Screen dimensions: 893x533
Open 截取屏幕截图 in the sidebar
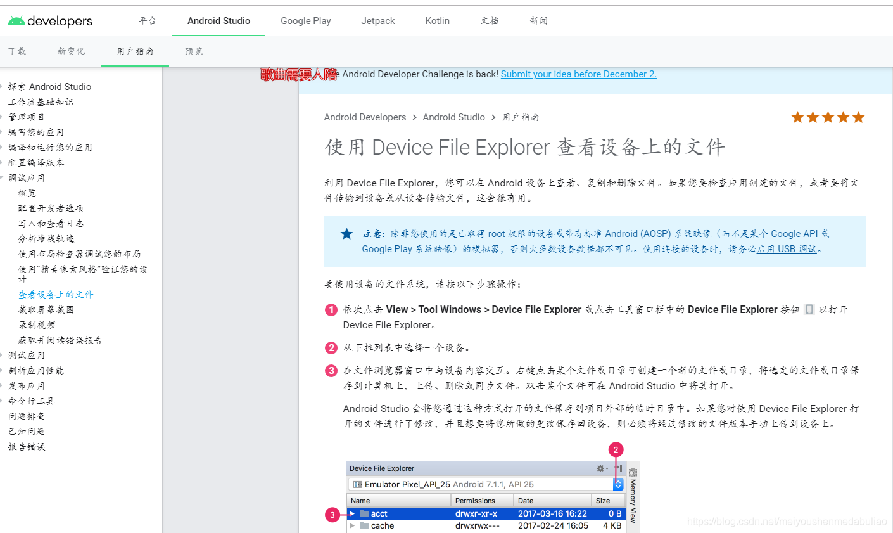click(46, 310)
